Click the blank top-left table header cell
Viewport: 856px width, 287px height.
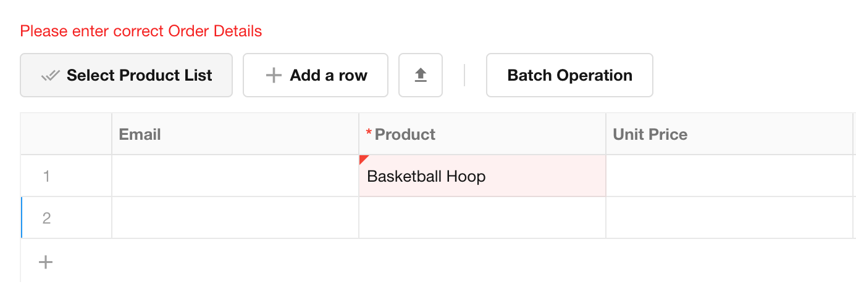(x=66, y=134)
